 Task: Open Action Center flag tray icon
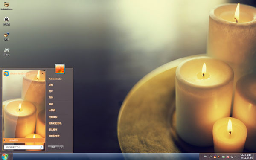pyautogui.click(x=227, y=157)
